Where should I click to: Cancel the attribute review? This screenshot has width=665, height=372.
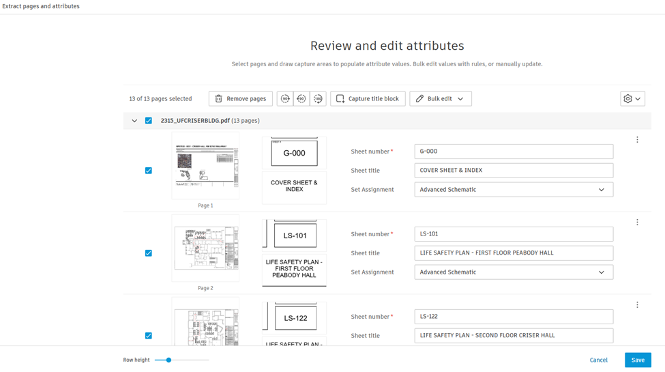(598, 360)
